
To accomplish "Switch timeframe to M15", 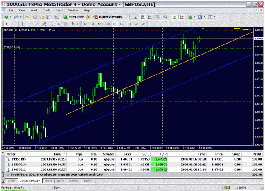I will 100,24.
